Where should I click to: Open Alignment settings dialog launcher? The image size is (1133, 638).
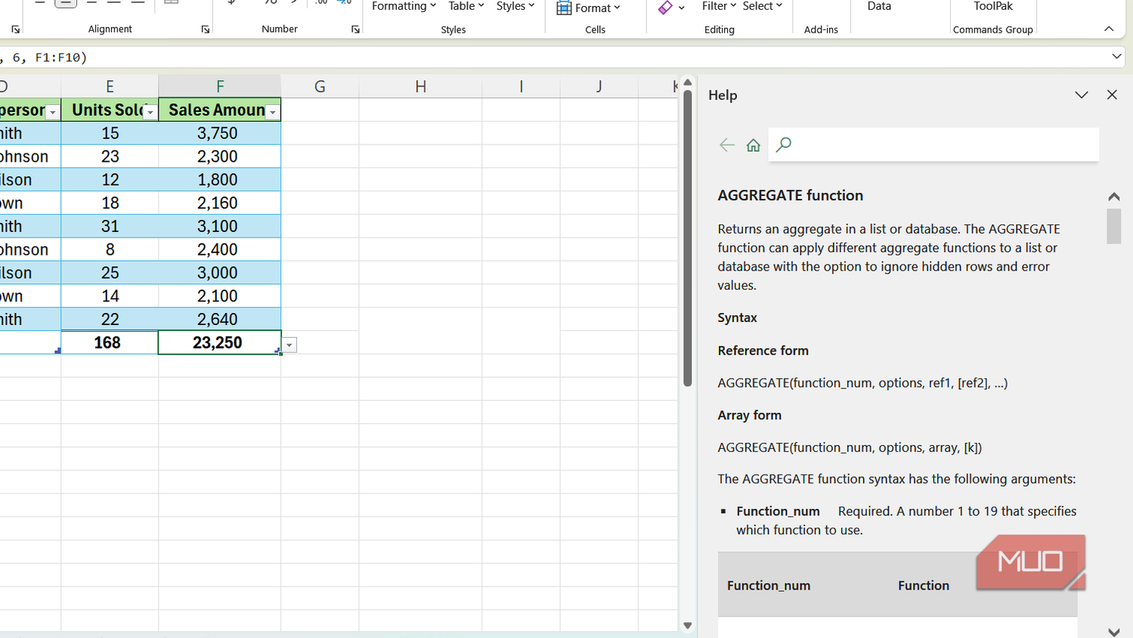click(206, 29)
